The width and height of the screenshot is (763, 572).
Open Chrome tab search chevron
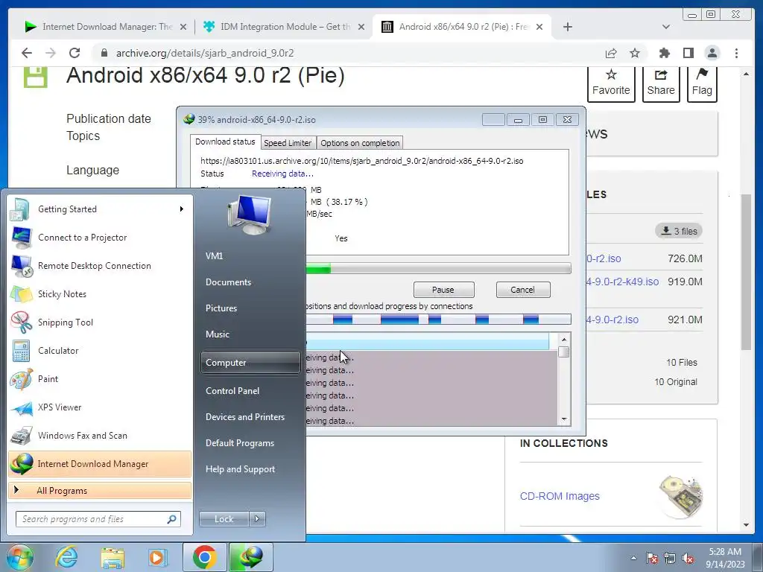click(666, 27)
